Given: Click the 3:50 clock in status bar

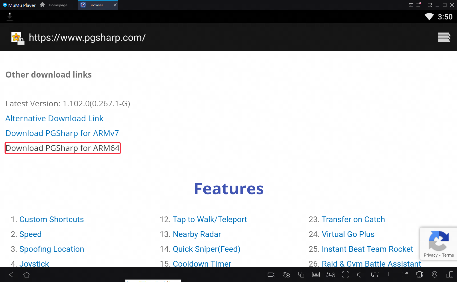Looking at the screenshot, I should (x=445, y=17).
